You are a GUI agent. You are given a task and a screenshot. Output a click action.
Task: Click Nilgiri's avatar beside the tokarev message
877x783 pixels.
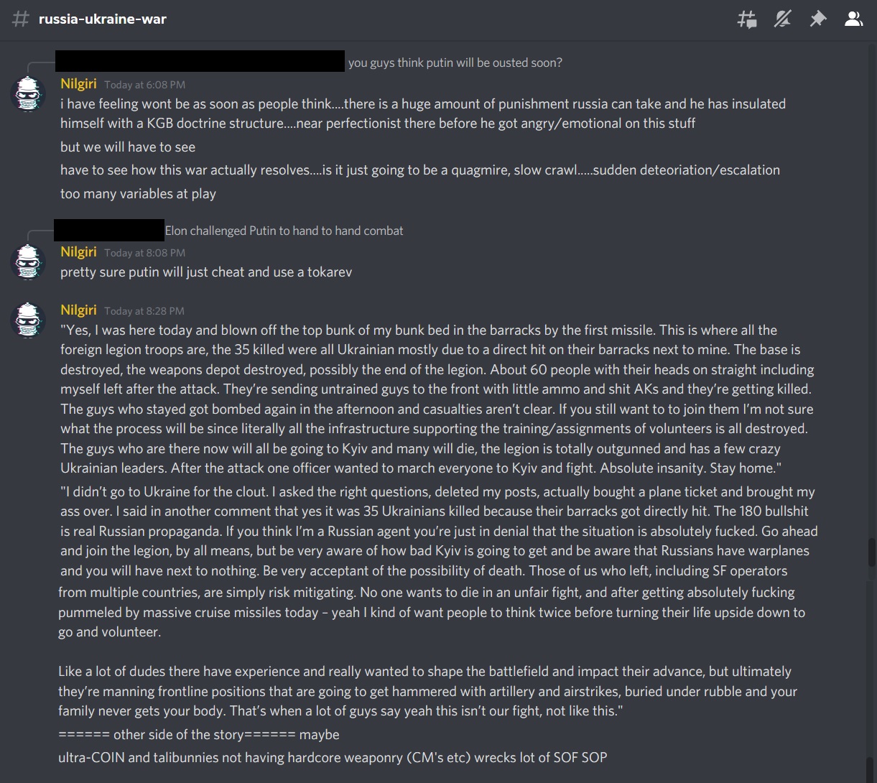29,261
